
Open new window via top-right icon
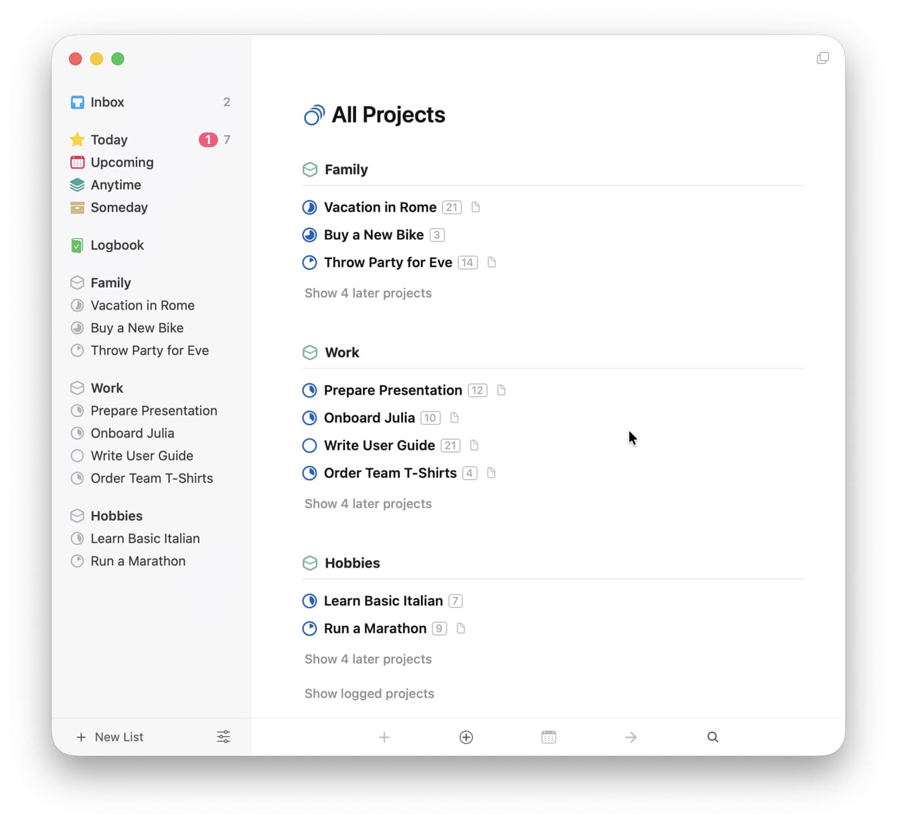point(823,58)
